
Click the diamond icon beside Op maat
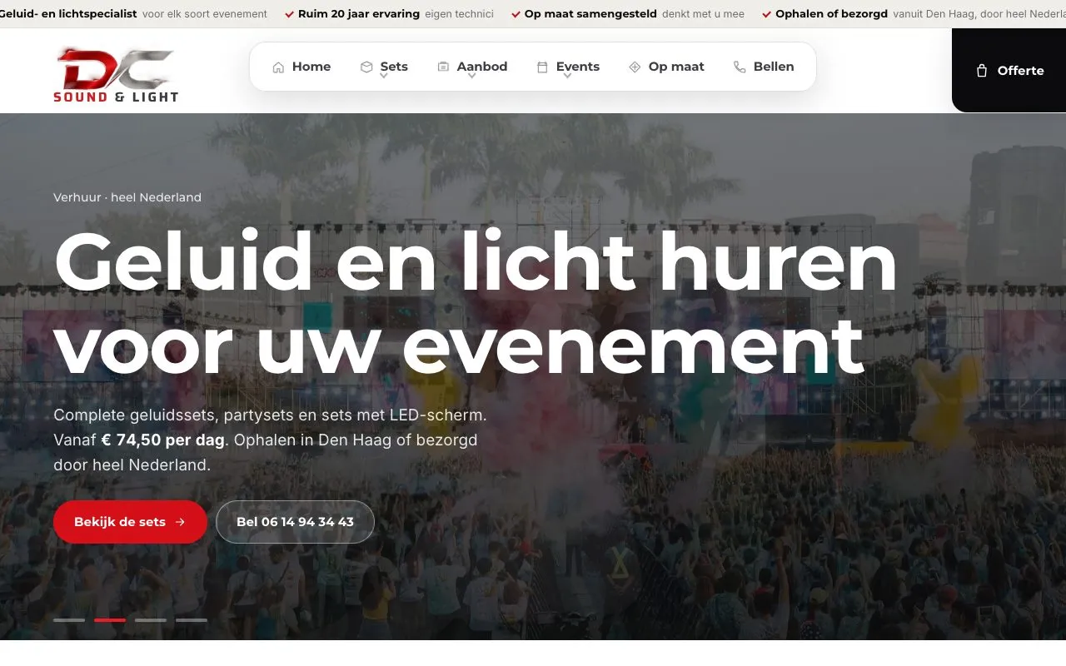click(635, 67)
